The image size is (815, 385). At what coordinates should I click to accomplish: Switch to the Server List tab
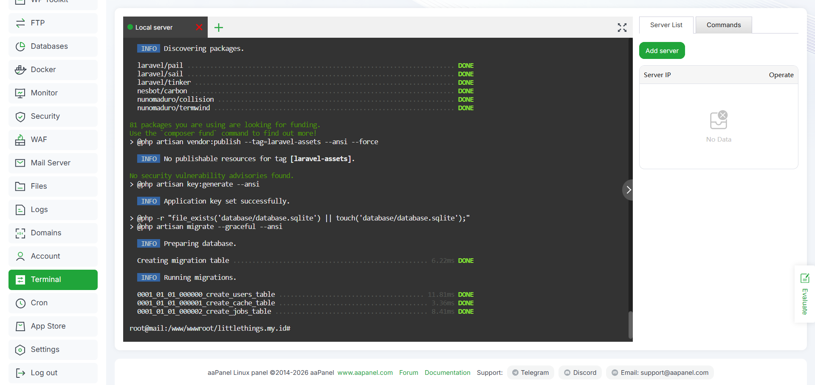(666, 25)
